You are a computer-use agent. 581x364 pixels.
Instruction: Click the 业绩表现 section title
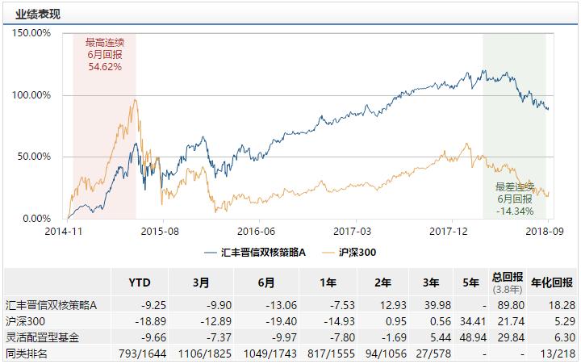click(37, 15)
